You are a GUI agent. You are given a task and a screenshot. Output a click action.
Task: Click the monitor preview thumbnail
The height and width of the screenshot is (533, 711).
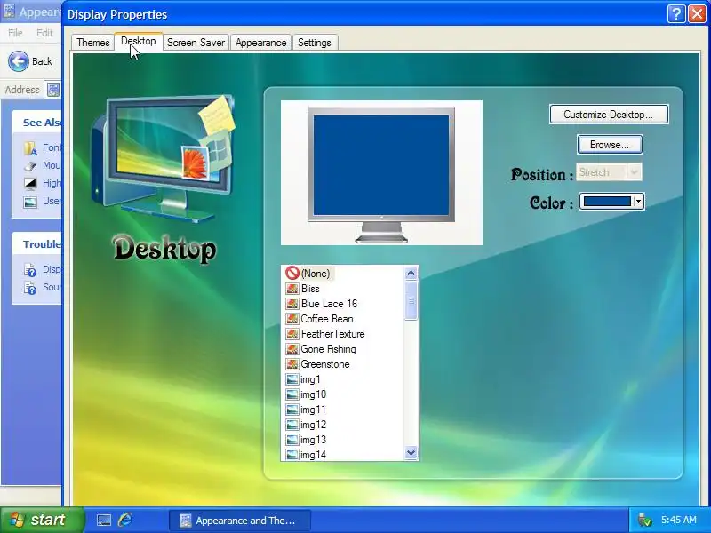tap(381, 172)
